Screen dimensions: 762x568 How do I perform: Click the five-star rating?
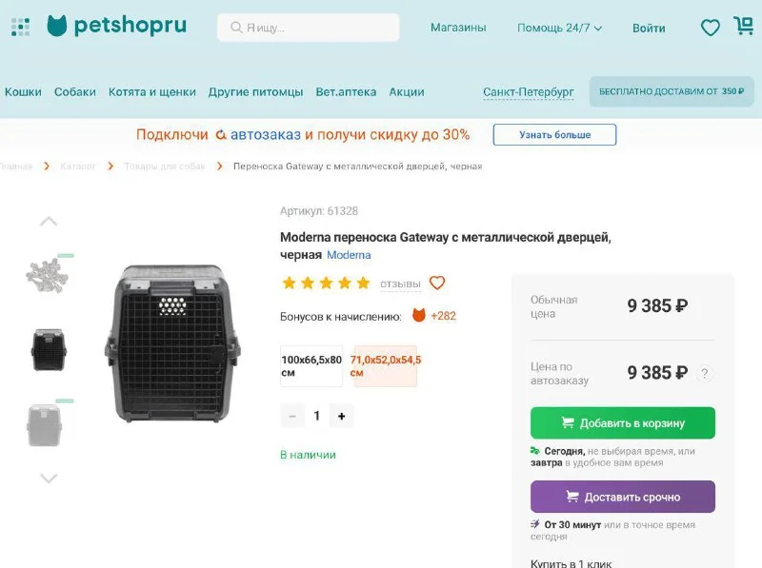tap(326, 283)
